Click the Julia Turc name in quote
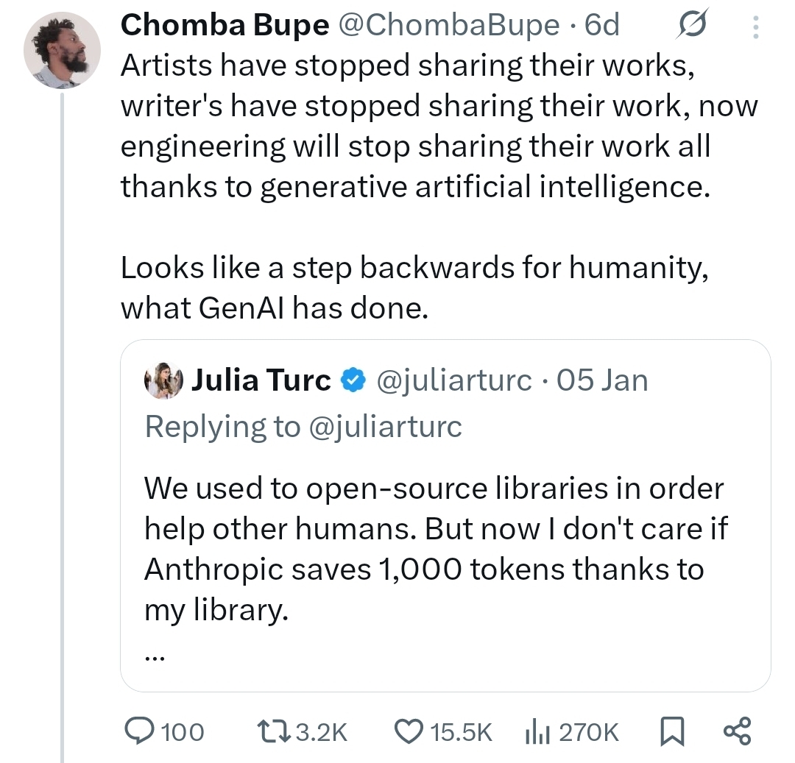 pos(261,381)
